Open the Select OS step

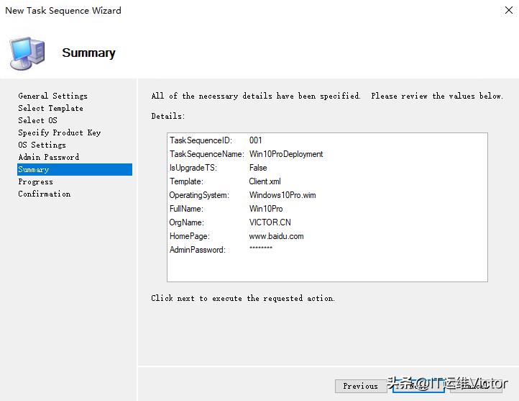coord(37,120)
